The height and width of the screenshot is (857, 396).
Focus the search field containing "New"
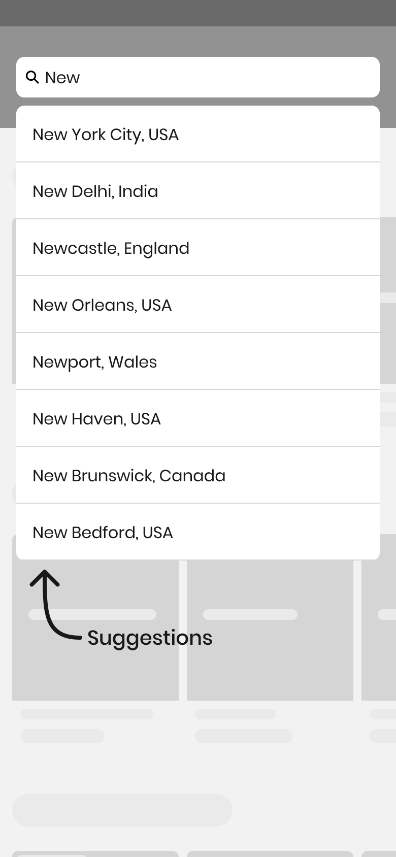tap(203, 77)
